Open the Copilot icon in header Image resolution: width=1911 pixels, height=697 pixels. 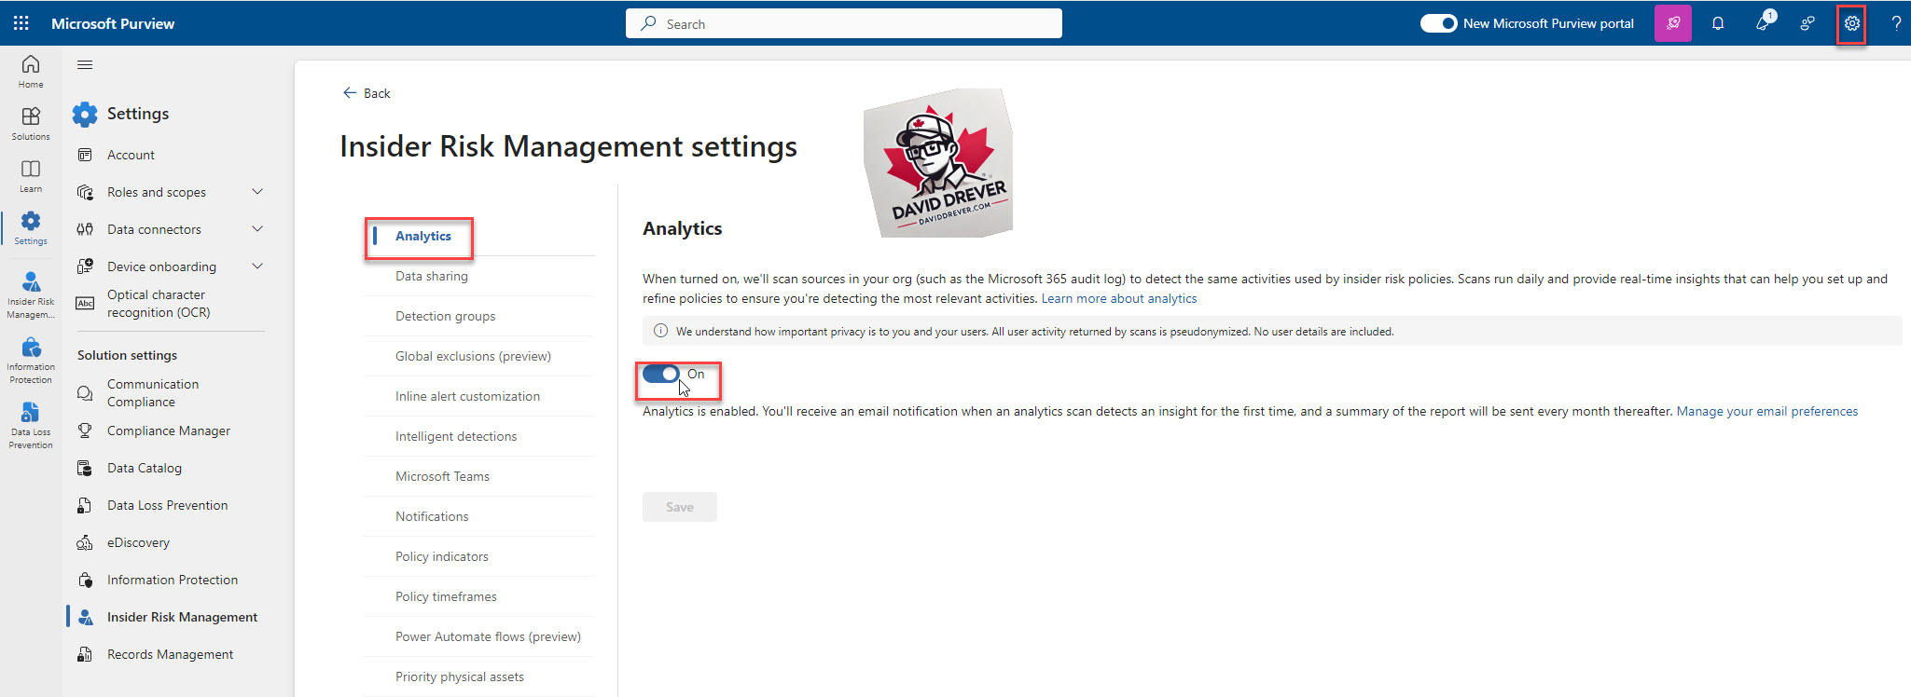[1673, 23]
